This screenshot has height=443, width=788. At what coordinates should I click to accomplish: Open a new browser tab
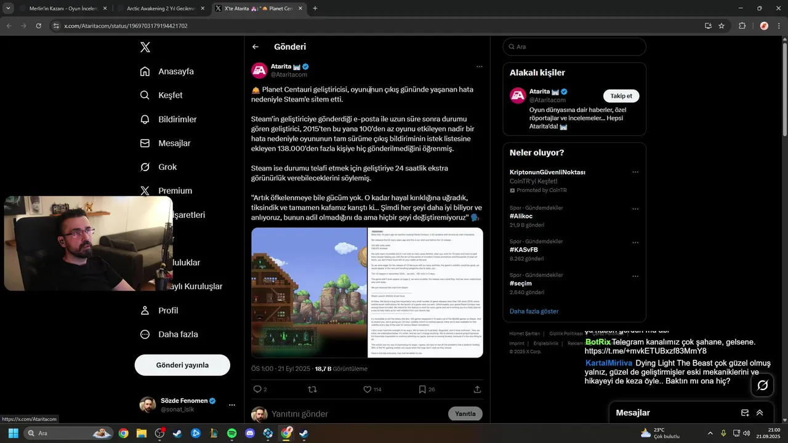click(x=315, y=9)
